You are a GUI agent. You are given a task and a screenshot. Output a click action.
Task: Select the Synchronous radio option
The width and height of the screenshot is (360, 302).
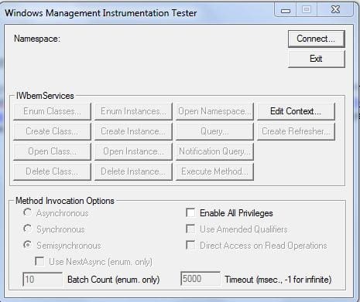pos(27,229)
